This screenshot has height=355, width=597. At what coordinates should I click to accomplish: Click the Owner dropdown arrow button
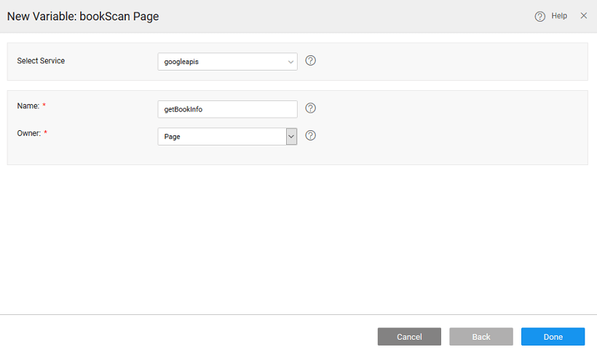click(x=291, y=136)
